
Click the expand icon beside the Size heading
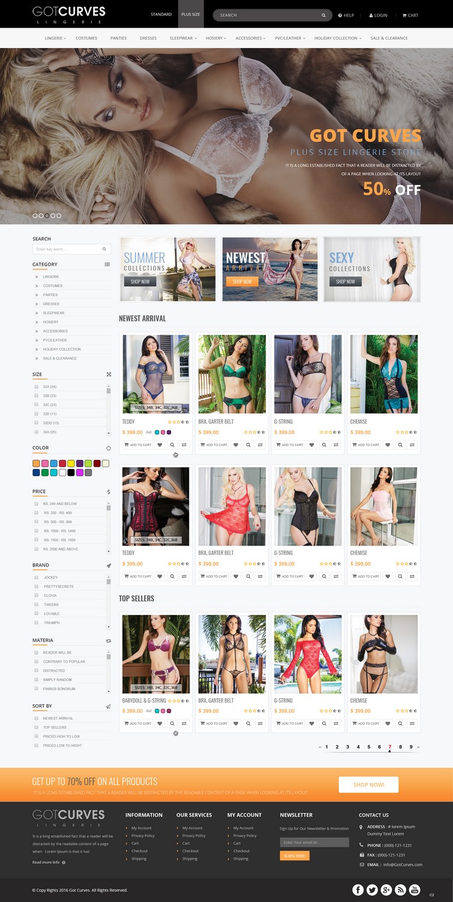click(109, 374)
